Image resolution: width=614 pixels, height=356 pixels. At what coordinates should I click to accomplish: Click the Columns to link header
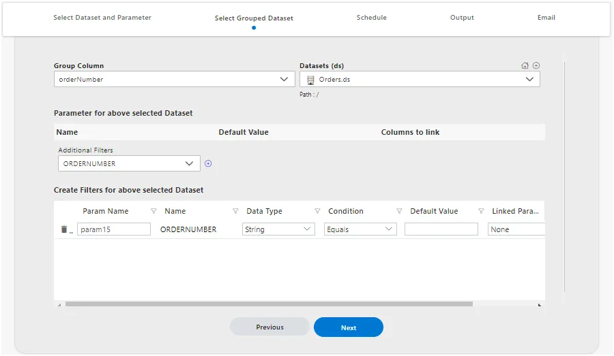411,132
